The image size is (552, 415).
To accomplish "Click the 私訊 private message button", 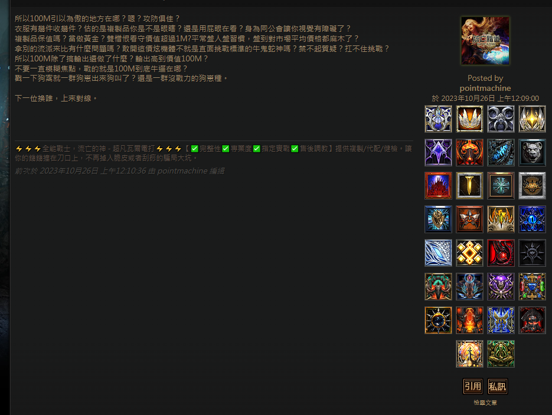I will [x=498, y=387].
